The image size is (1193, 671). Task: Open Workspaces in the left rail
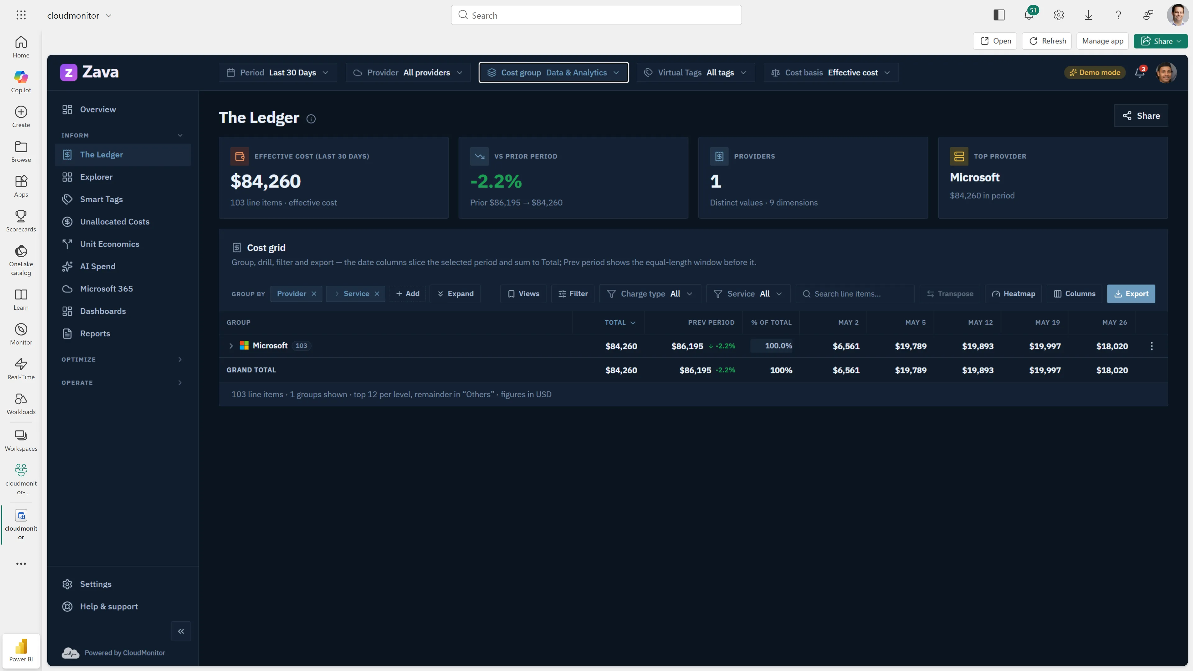coord(21,440)
